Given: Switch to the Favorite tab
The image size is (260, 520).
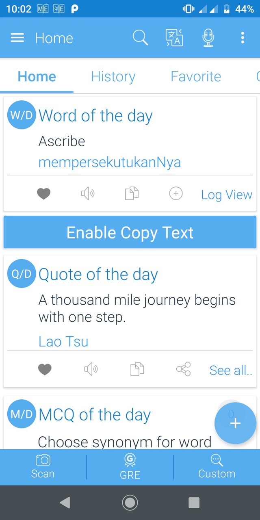Looking at the screenshot, I should coord(196,76).
